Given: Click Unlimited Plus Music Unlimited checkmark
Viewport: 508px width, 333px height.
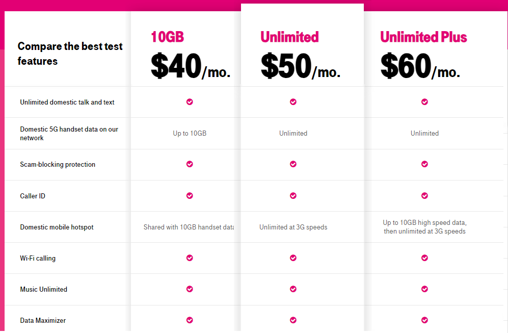Looking at the screenshot, I should click(424, 289).
